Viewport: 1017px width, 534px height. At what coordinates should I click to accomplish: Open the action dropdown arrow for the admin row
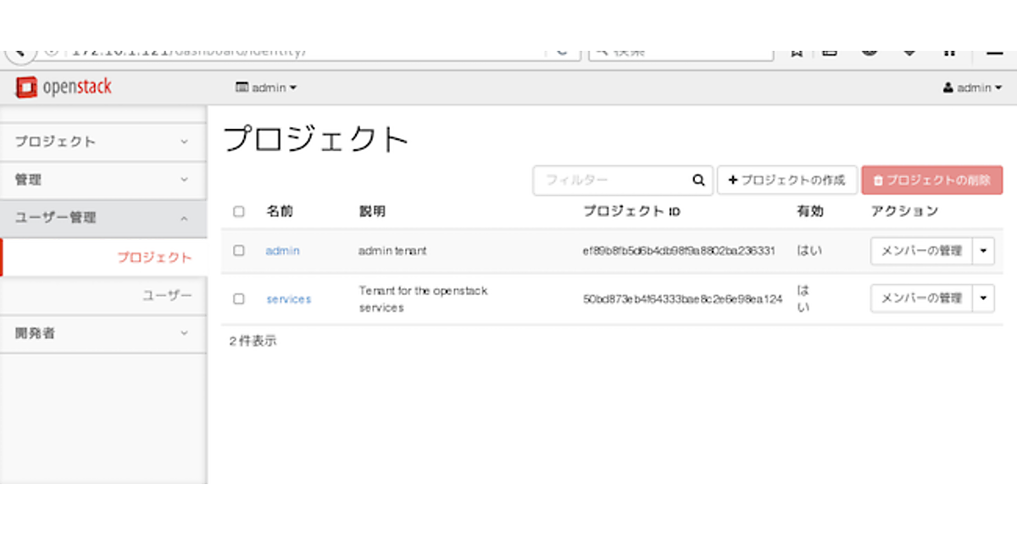pos(983,251)
